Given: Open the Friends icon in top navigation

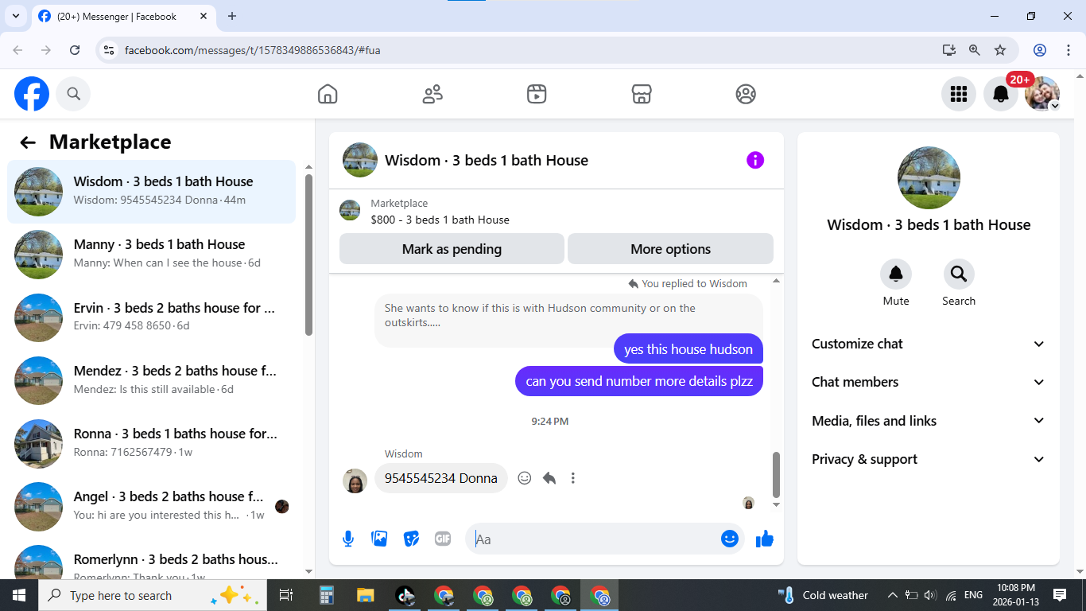Looking at the screenshot, I should pyautogui.click(x=432, y=94).
